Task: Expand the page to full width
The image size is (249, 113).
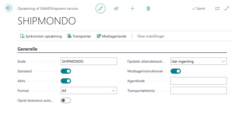Action: tap(227, 8)
